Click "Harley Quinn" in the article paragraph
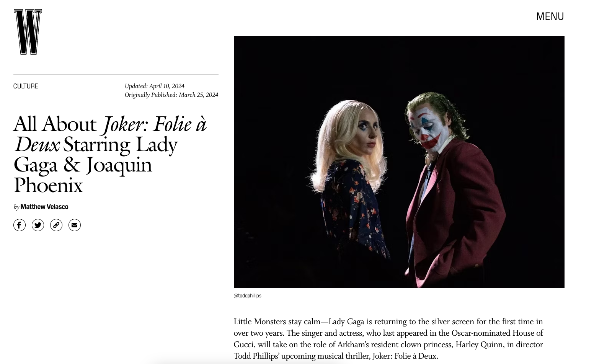 tap(479, 344)
